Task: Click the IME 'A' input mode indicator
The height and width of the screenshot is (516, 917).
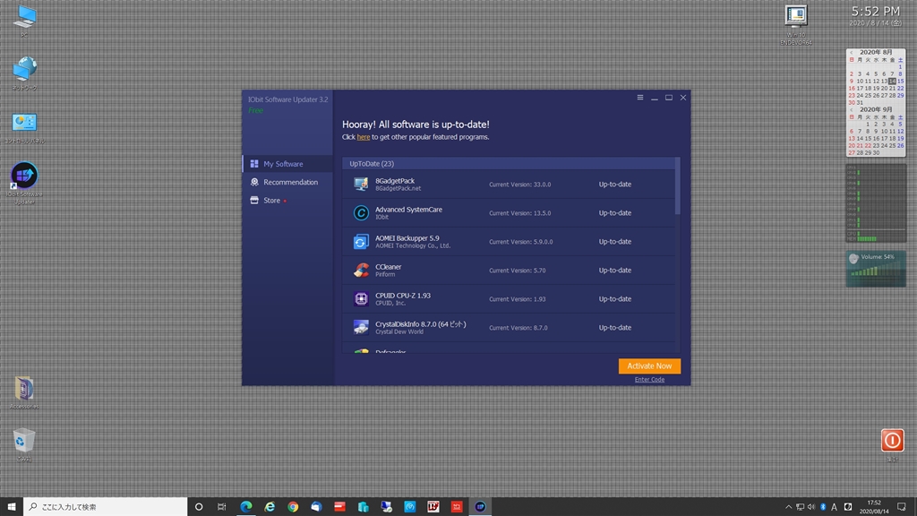Action: [835, 507]
